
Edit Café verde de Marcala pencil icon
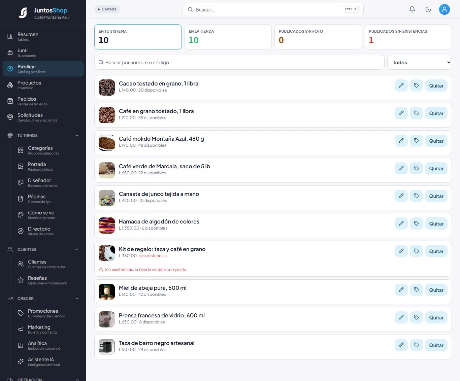pos(401,168)
